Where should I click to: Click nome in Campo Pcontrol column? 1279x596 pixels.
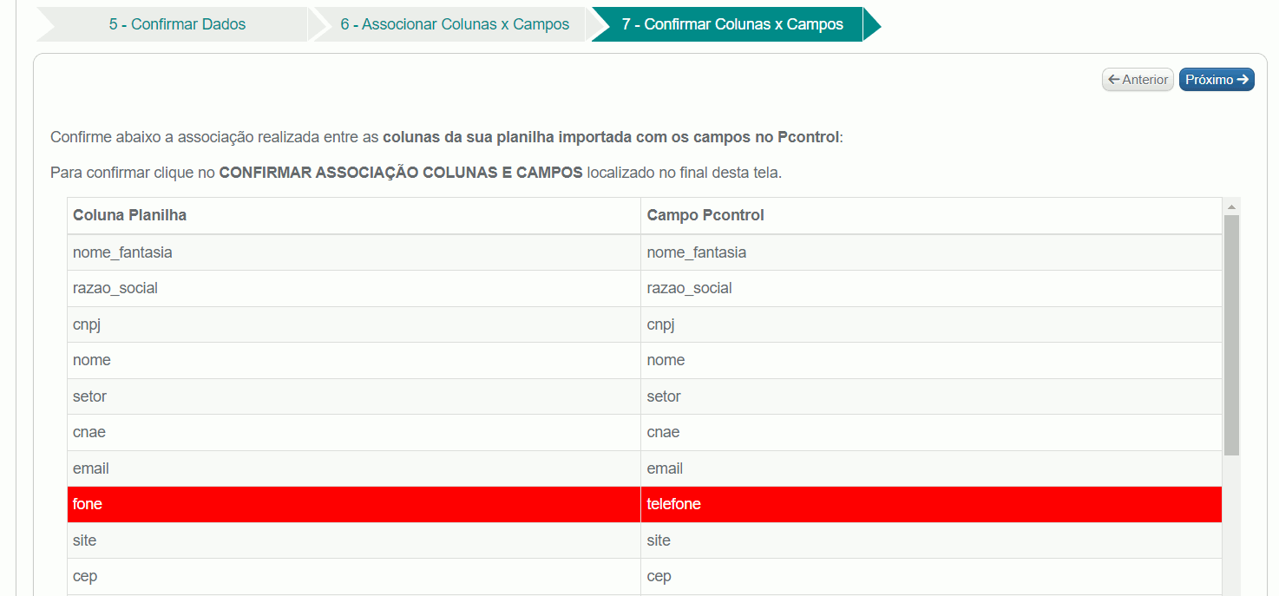(x=932, y=360)
